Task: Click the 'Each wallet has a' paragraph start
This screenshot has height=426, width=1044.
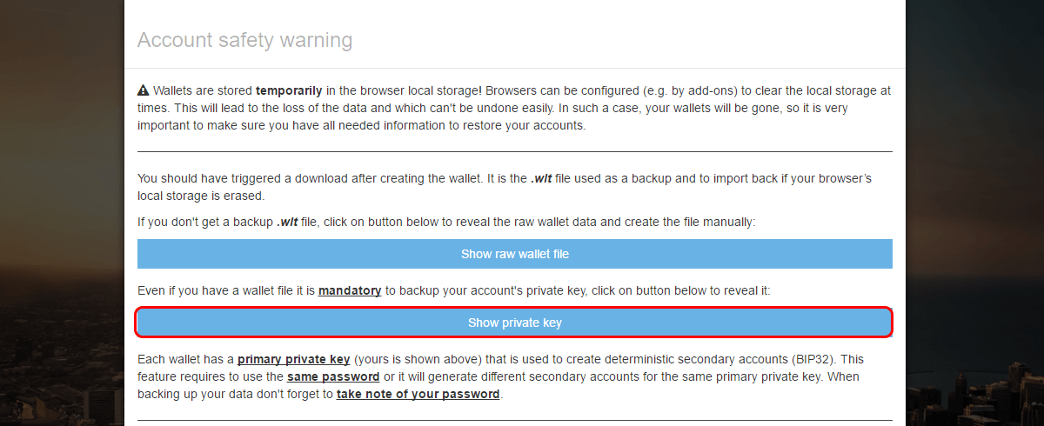Action: (185, 359)
